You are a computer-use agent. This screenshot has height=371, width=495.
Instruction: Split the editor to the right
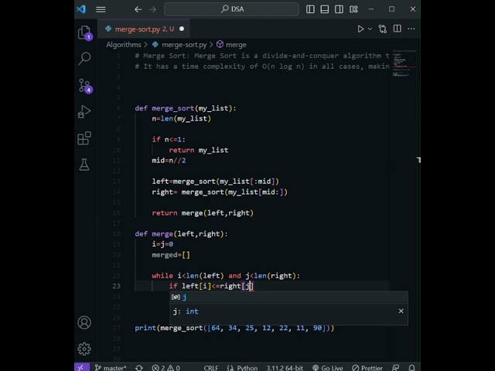(x=397, y=29)
